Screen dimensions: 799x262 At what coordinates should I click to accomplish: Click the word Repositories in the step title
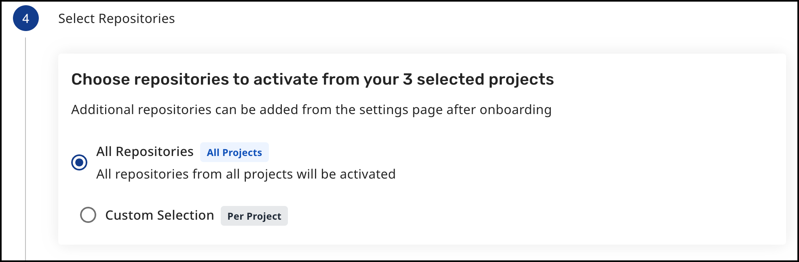coord(137,19)
